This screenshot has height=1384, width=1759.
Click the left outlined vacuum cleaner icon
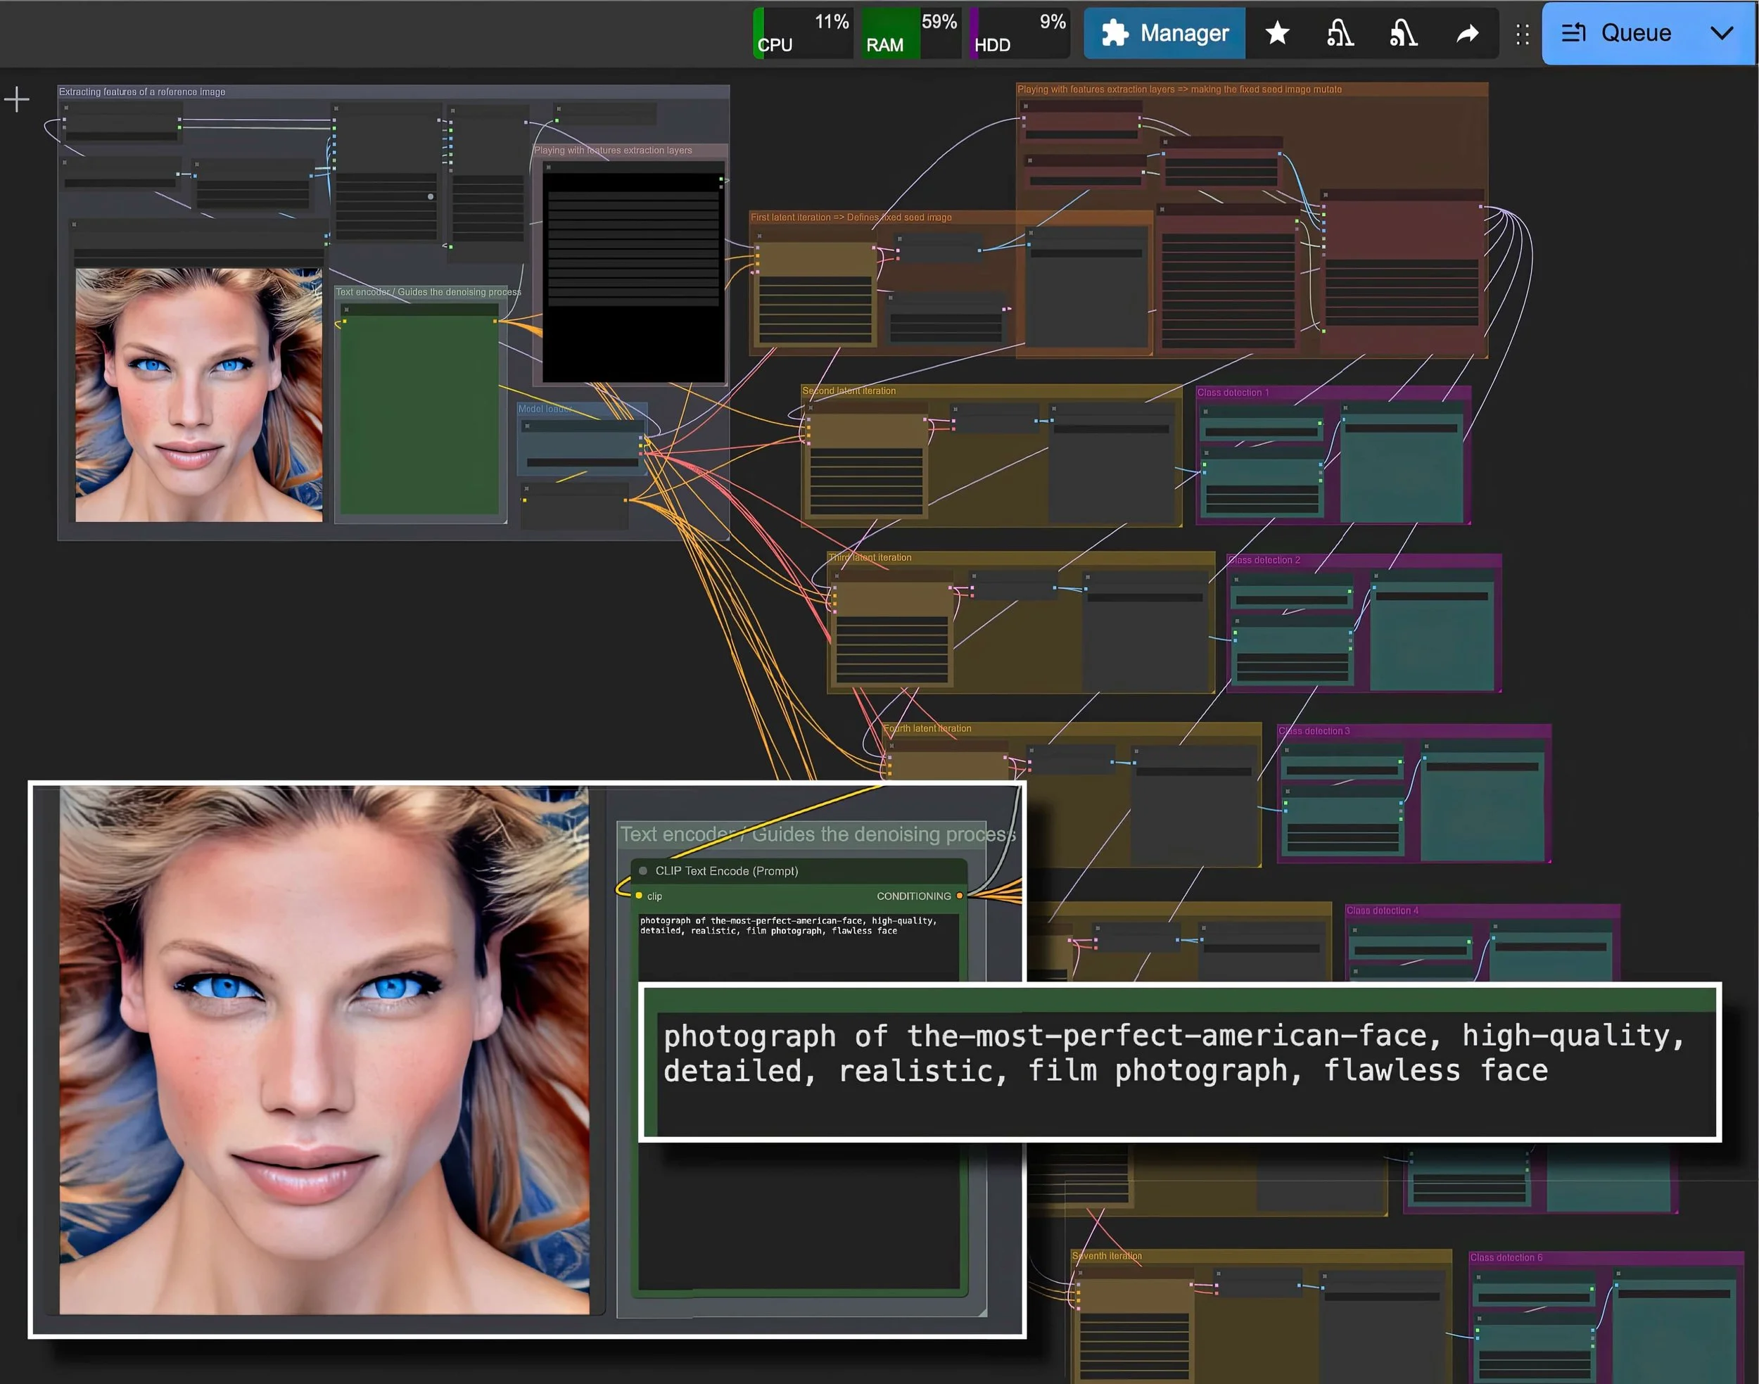[1340, 33]
